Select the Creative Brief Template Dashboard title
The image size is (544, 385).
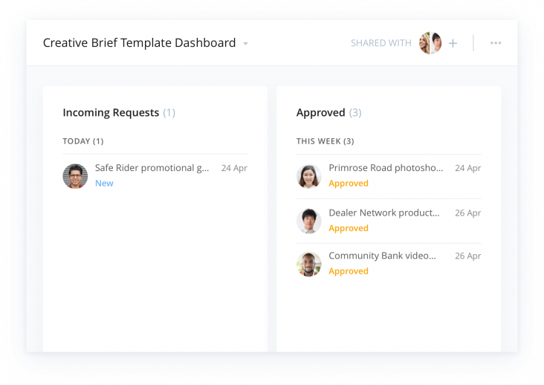pyautogui.click(x=139, y=42)
